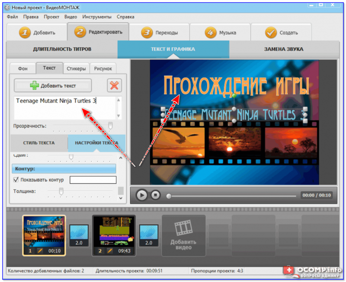
Task: Click the settings panel scrollbar thumb
Action: tap(121, 190)
